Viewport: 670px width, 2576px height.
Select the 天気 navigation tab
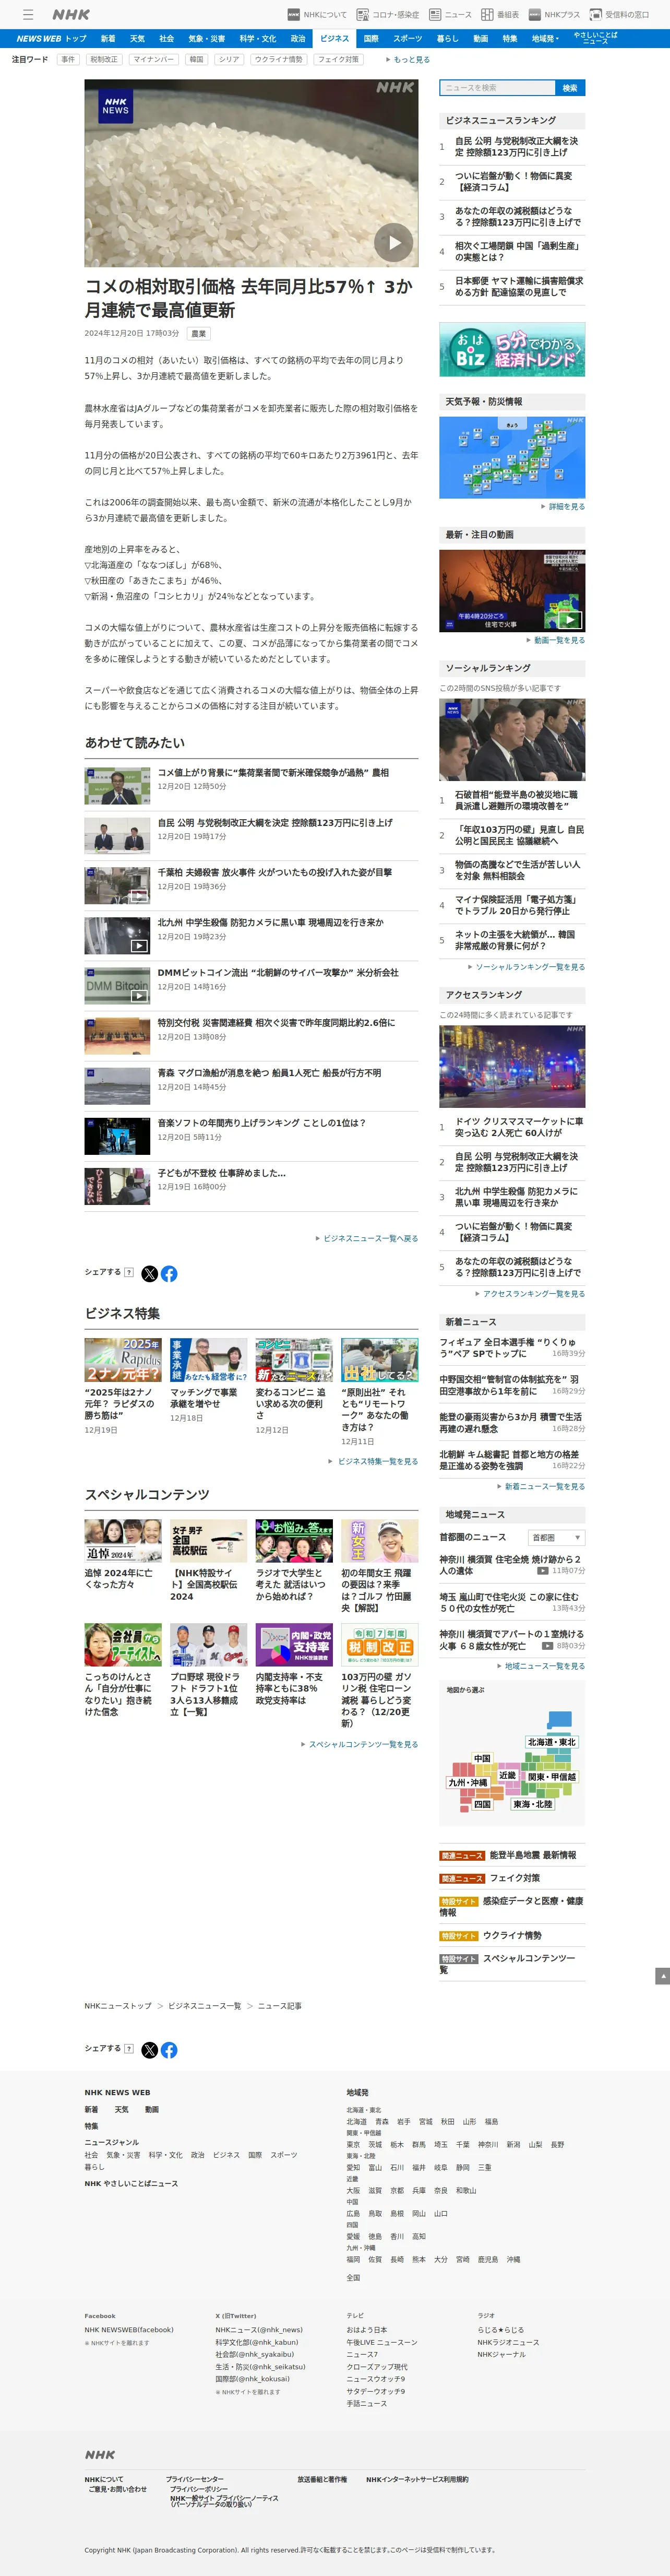point(137,39)
